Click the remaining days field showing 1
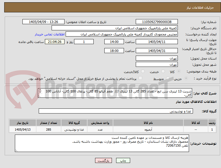The width and height of the screenshot is (221, 168). (84, 42)
